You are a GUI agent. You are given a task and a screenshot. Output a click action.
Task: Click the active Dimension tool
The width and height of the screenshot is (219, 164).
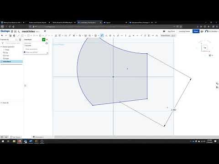(x=102, y=36)
